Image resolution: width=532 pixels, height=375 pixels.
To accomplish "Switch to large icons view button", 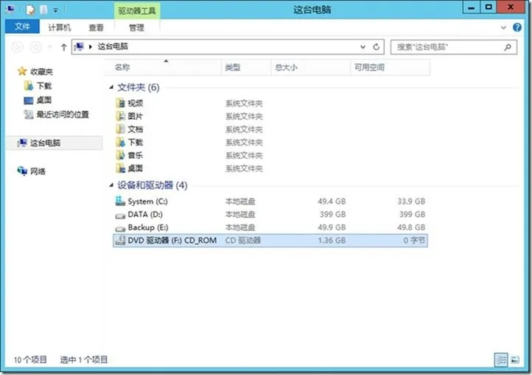I will pyautogui.click(x=515, y=360).
